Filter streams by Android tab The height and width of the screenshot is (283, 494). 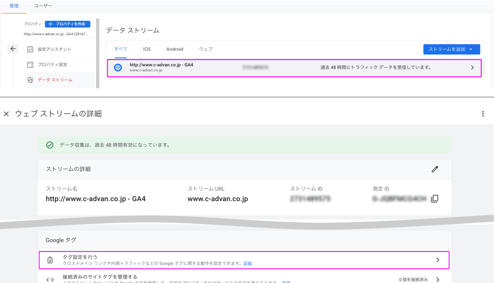coord(175,49)
